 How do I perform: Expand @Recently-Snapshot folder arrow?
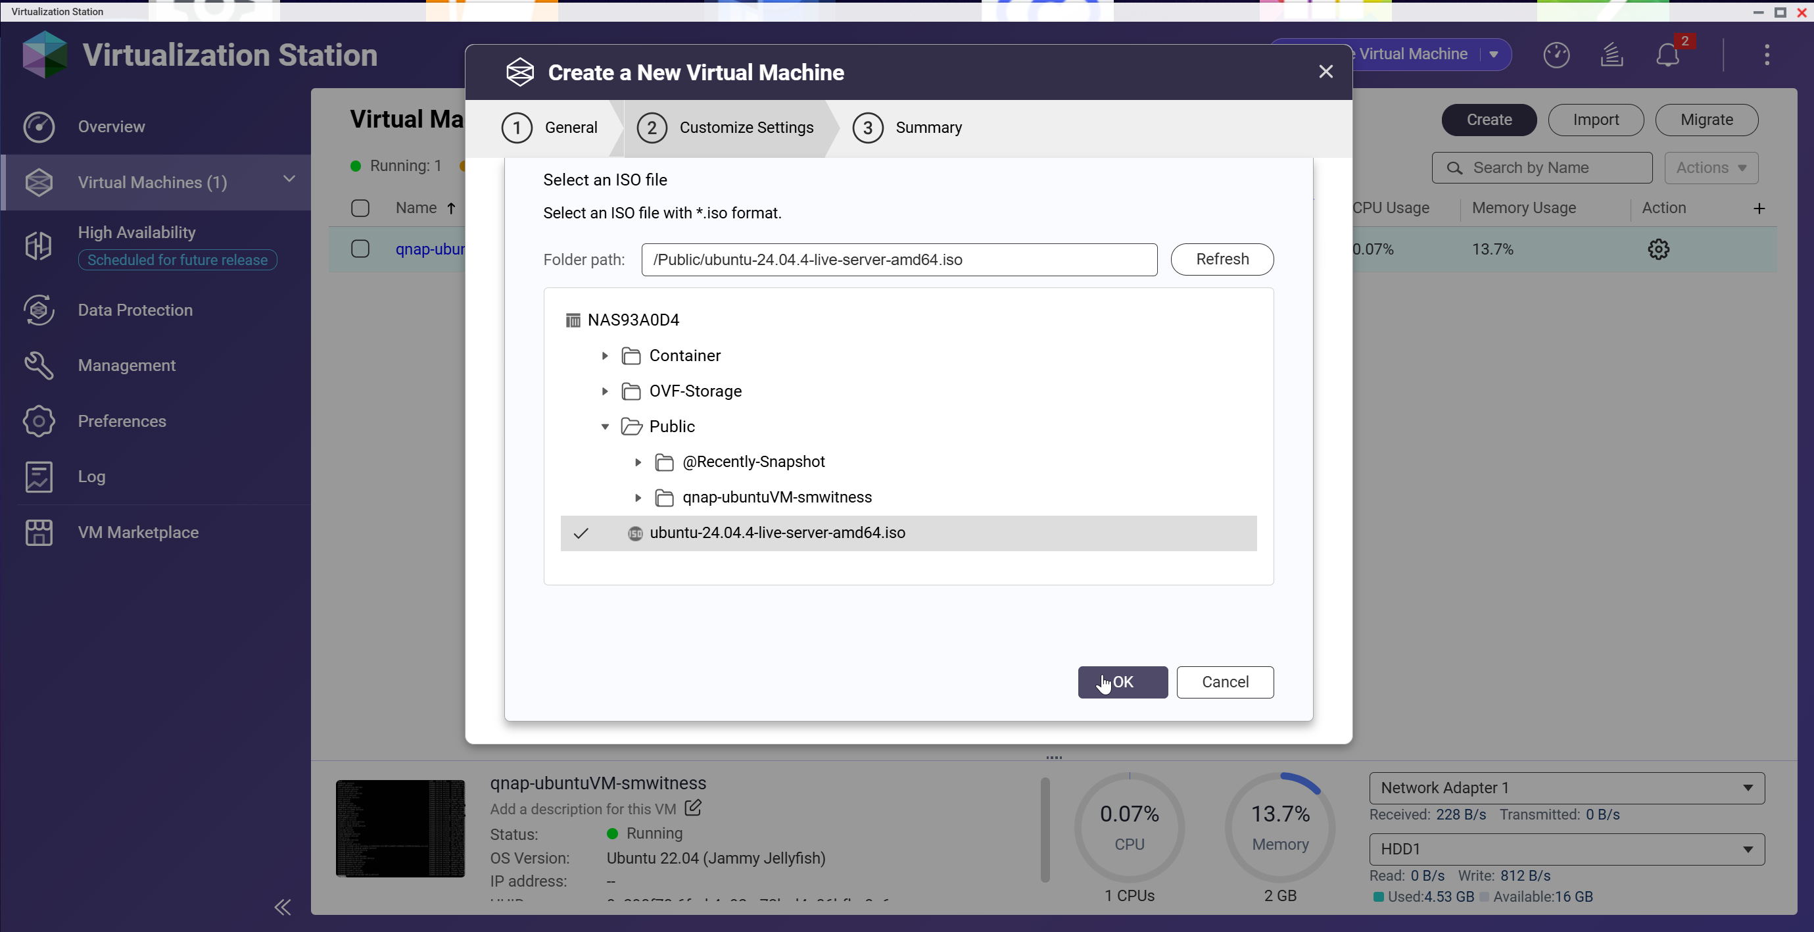pyautogui.click(x=638, y=462)
